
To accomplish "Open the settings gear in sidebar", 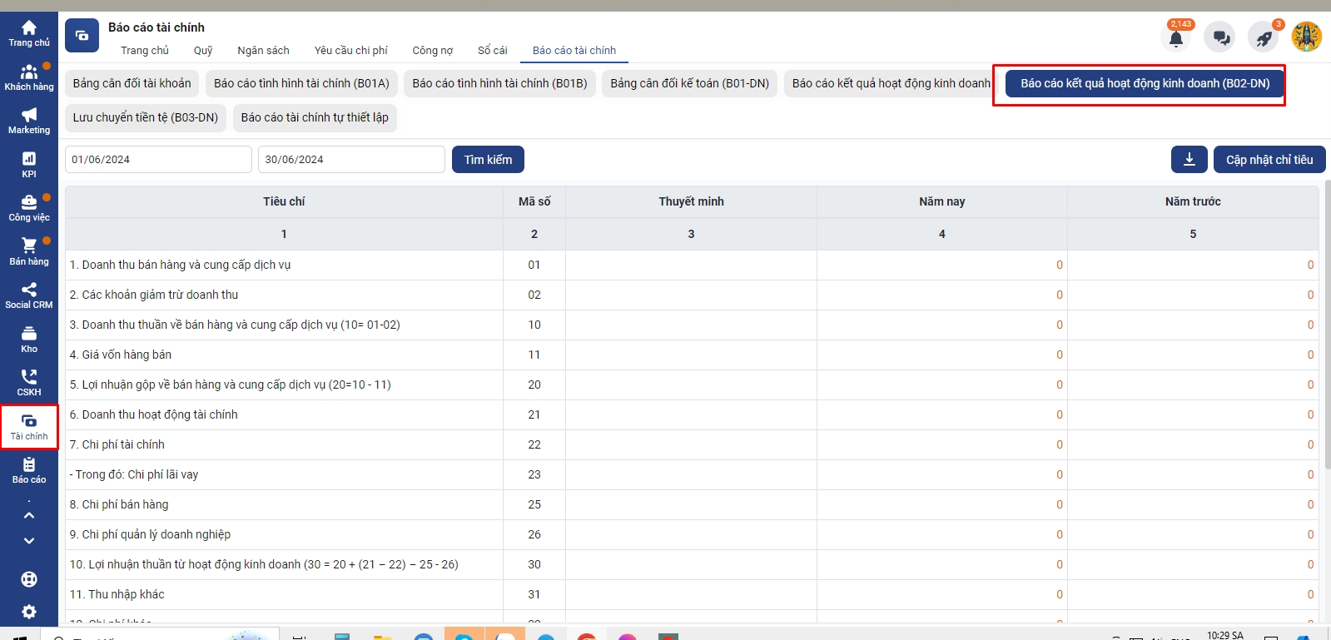I will (29, 612).
